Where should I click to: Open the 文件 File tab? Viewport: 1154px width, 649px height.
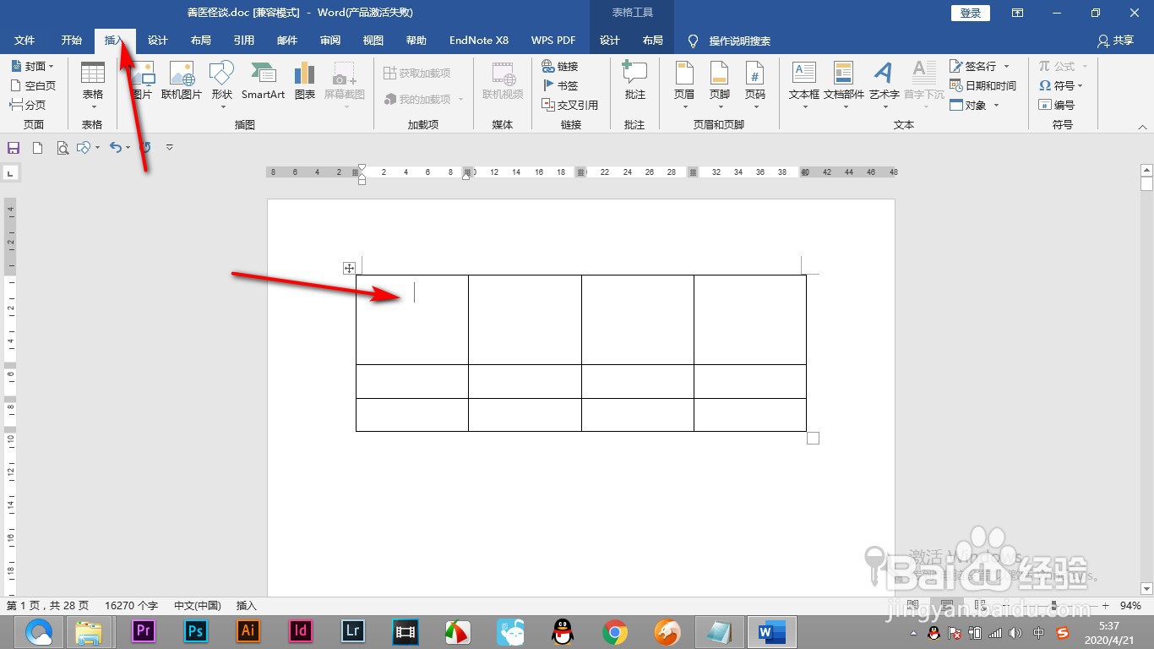click(x=24, y=41)
